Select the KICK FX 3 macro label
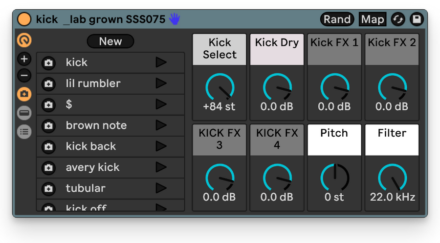 tap(220, 140)
